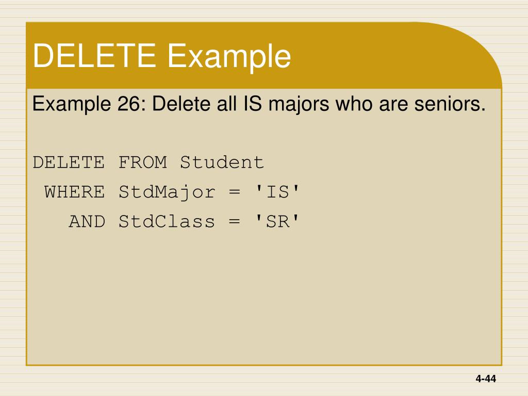Select the Student table name
This screenshot has width=528, height=396.
222,162
